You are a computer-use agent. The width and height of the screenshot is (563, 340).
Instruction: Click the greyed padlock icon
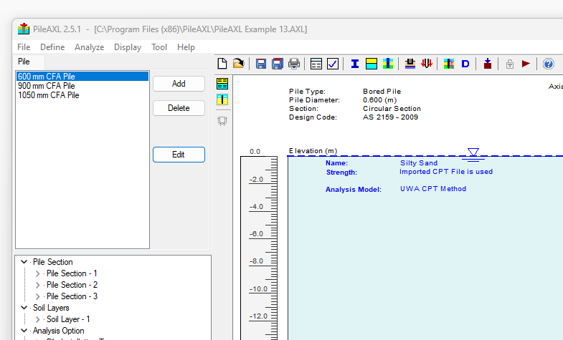click(509, 64)
